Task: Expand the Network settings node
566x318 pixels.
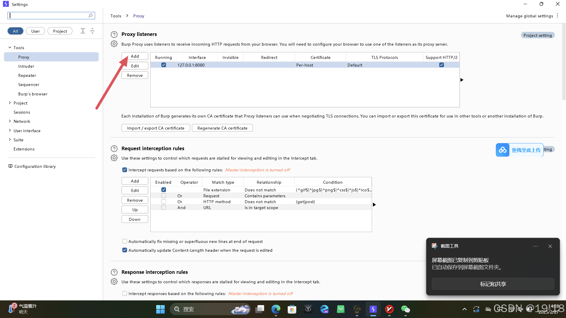Action: point(10,121)
